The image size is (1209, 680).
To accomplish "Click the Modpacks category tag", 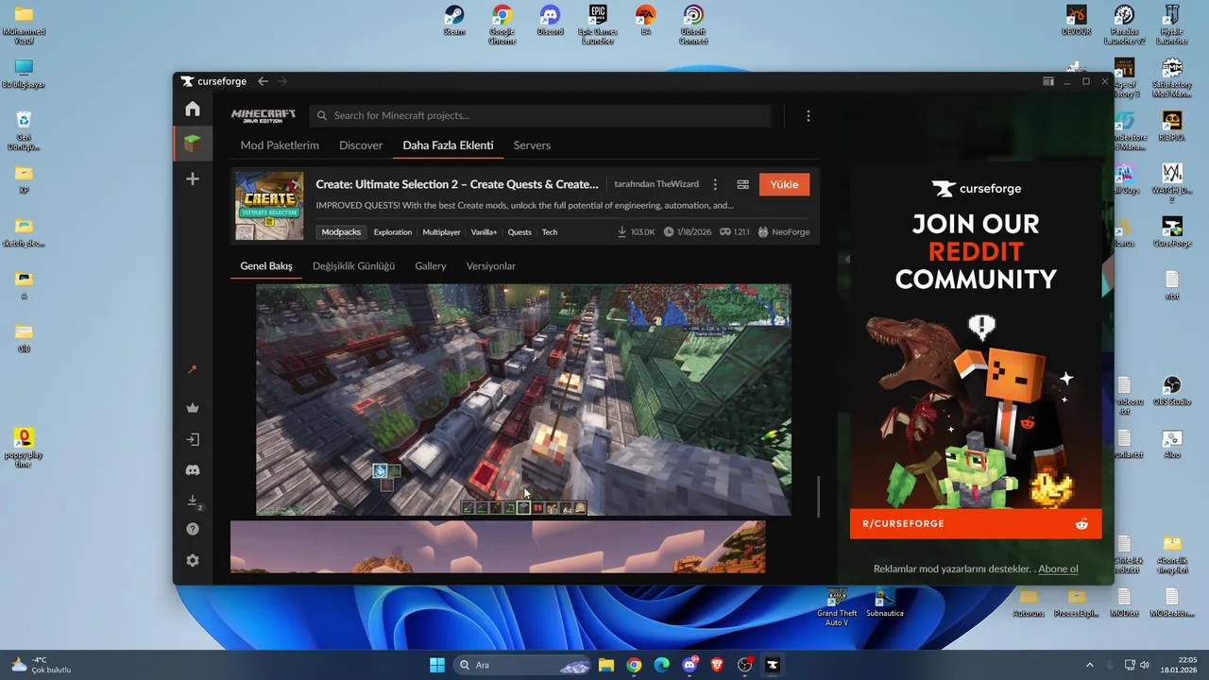I will tap(341, 231).
